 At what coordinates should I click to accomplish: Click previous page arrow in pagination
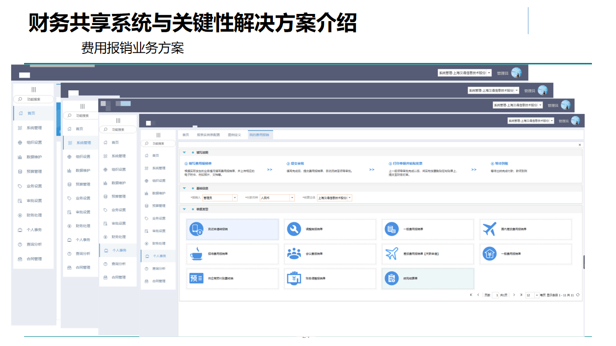point(478,295)
